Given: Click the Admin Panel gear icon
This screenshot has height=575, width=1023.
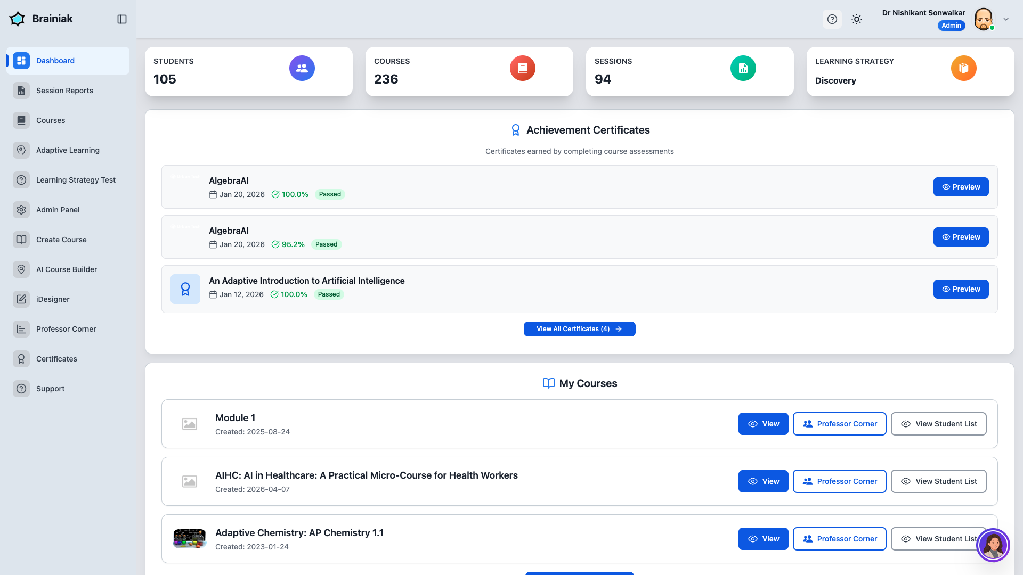Looking at the screenshot, I should click(x=21, y=210).
